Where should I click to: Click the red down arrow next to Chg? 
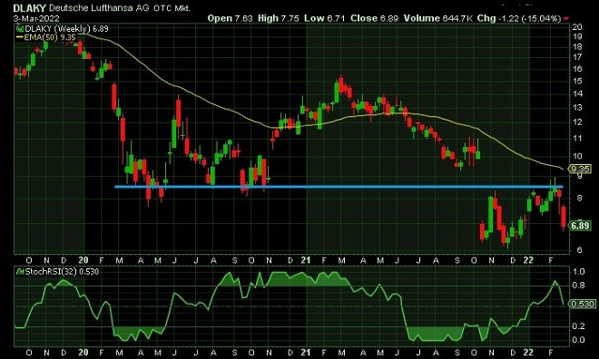click(566, 19)
